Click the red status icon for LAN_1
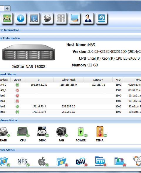This screenshot has width=141, height=173. click(17, 90)
